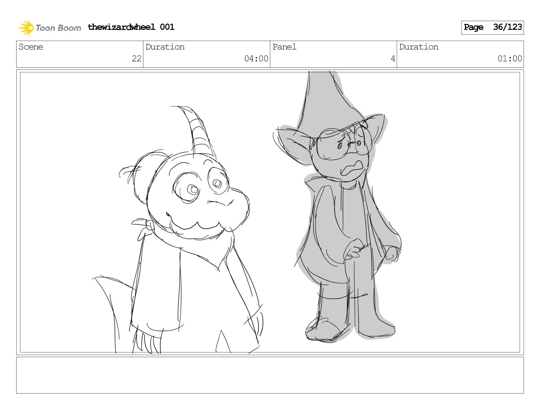This screenshot has height=418, width=541.
Task: Click the Panel label cell
Action: click(x=333, y=54)
